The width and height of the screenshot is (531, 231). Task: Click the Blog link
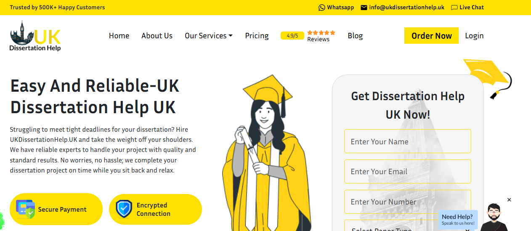[355, 36]
